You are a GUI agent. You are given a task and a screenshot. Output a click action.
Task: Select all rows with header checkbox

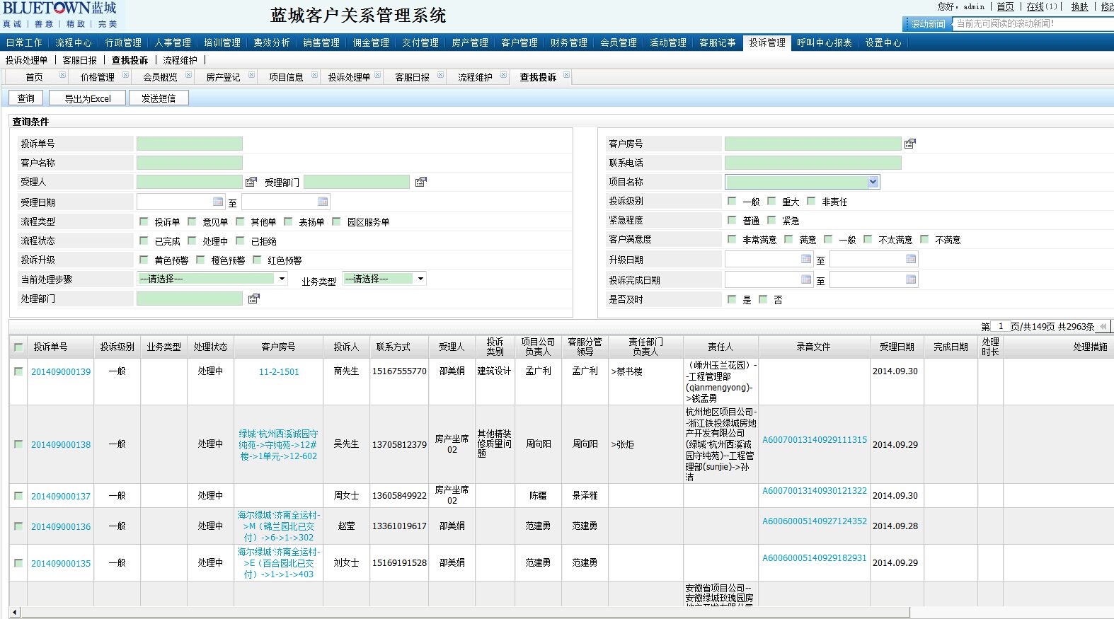pos(18,347)
